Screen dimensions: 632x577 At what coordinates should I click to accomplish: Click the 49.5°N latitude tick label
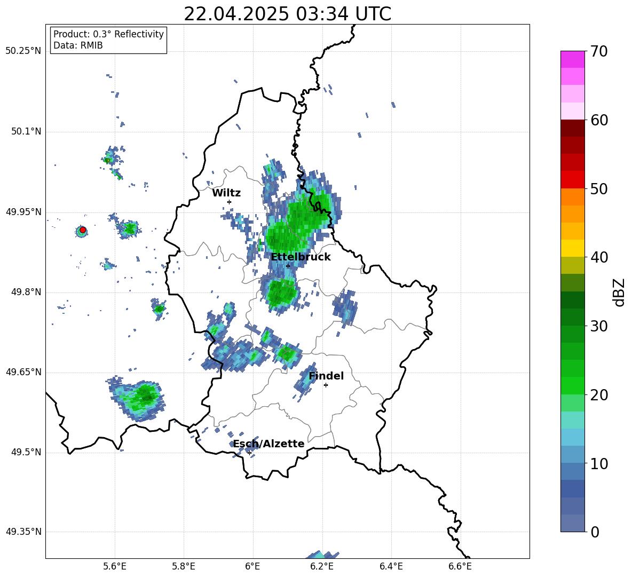click(x=26, y=452)
